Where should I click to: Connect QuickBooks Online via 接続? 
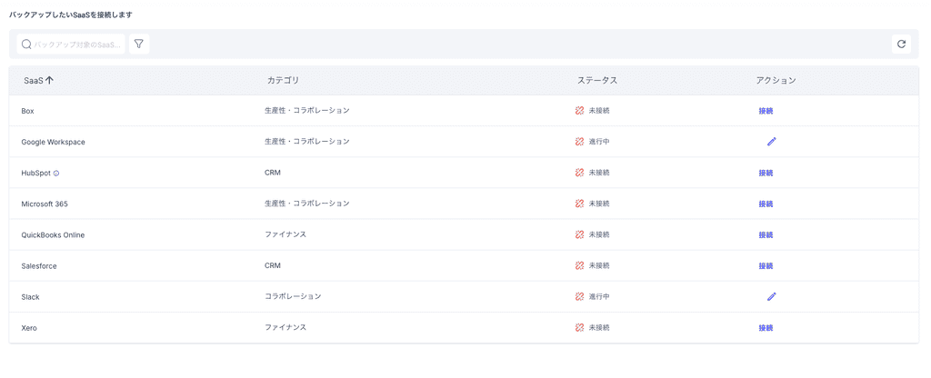coord(766,235)
